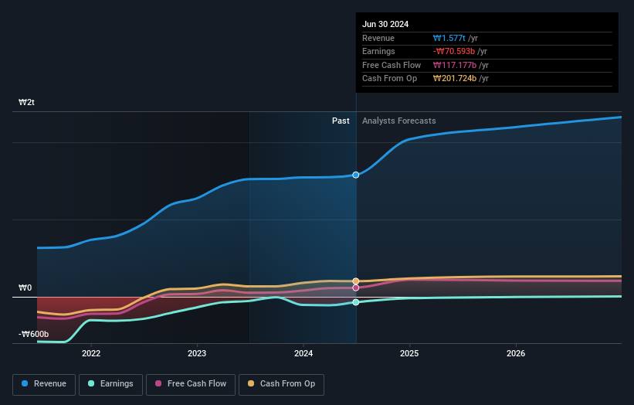Select the Earnings marker at Jun 2024
The height and width of the screenshot is (405, 634).
356,302
